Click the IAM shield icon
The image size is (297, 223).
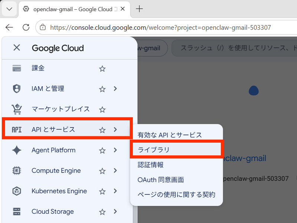pyautogui.click(x=17, y=88)
